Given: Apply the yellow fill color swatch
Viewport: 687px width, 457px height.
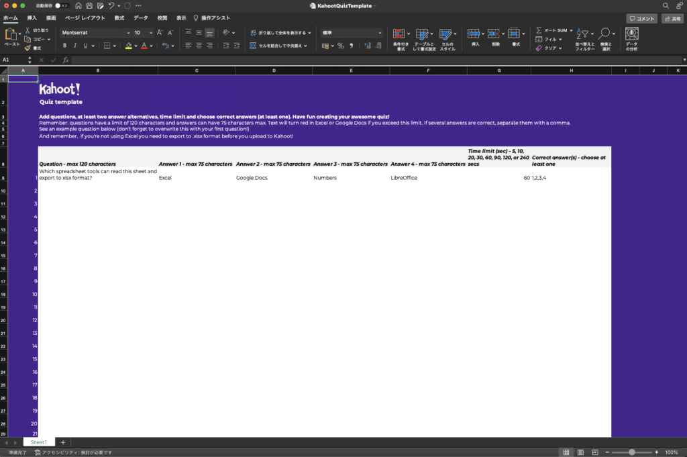Looking at the screenshot, I should tap(129, 46).
